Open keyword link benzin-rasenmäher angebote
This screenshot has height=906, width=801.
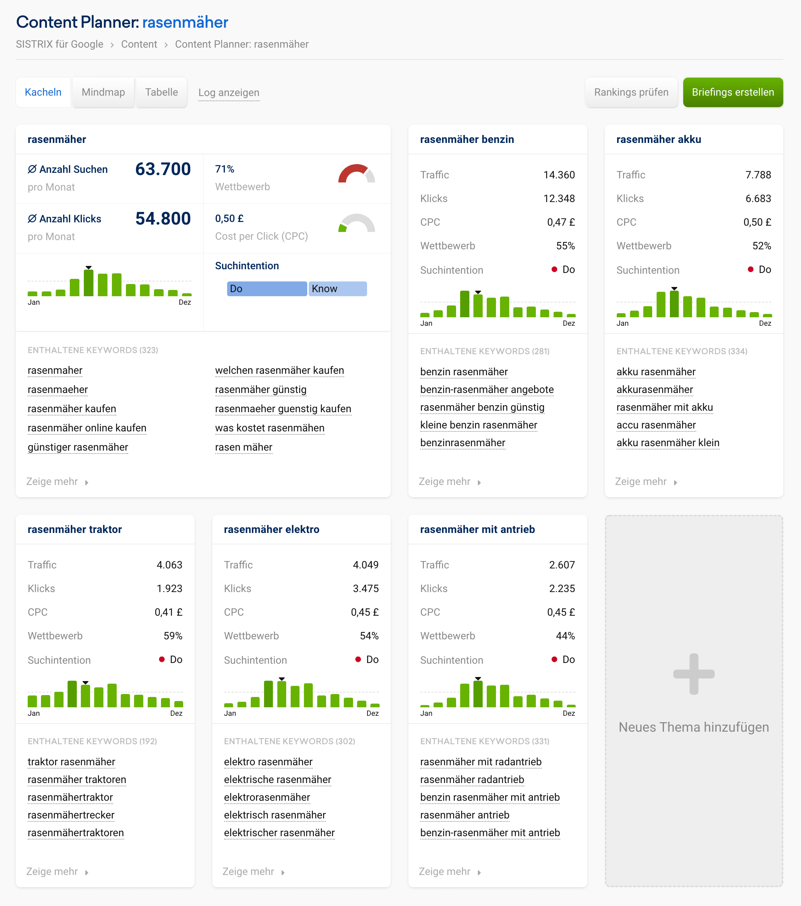click(x=487, y=390)
